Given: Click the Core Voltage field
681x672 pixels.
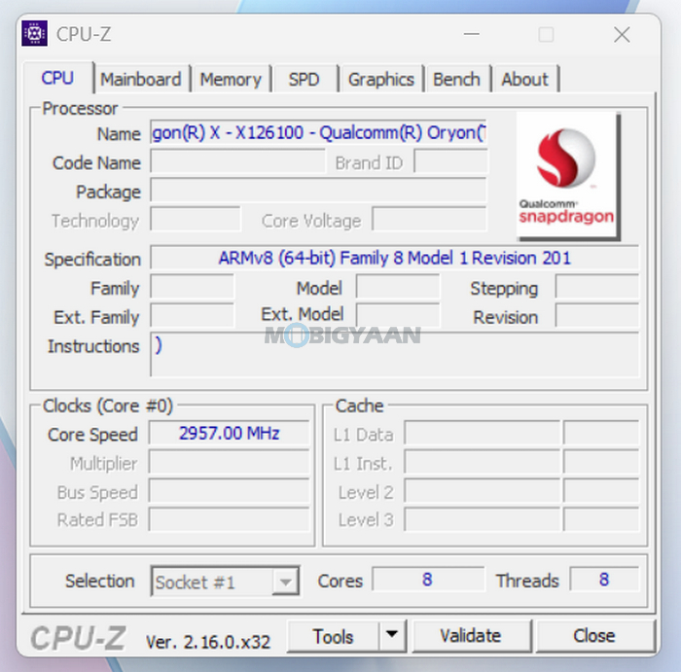Looking at the screenshot, I should point(429,219).
